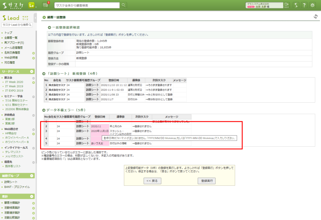Viewport: 321px width, 220px height.
Task: Click the << 戻る button
Action: (x=152, y=181)
